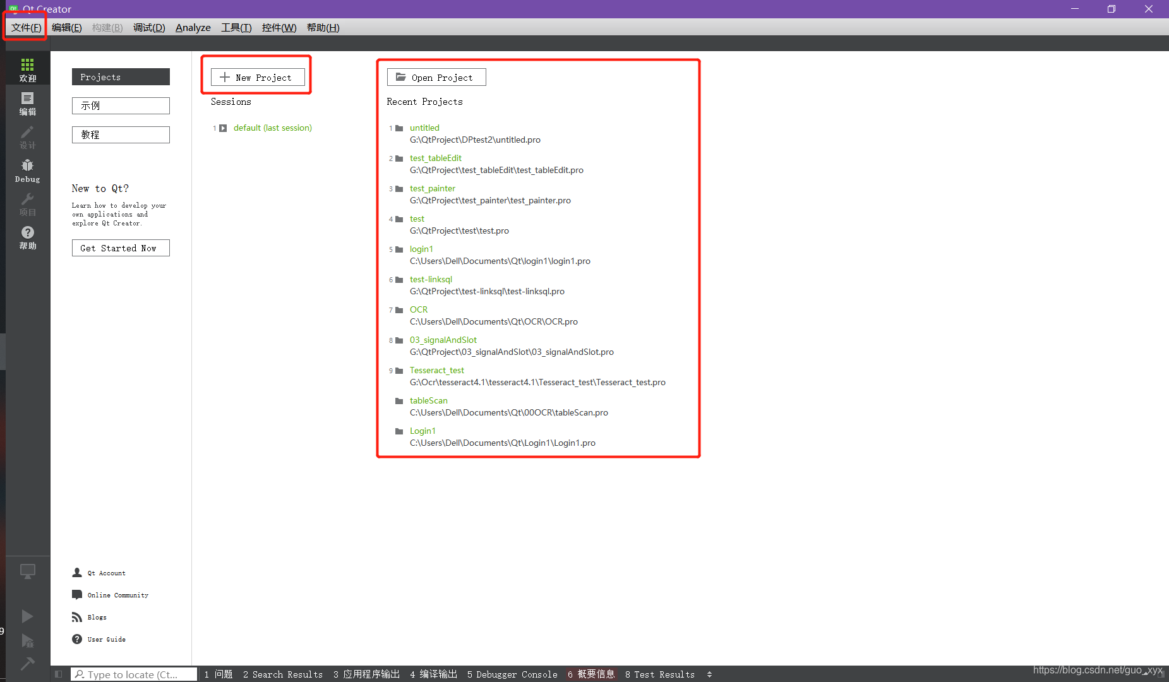This screenshot has width=1169, height=682.
Task: Click session icon beside default session
Action: click(223, 128)
